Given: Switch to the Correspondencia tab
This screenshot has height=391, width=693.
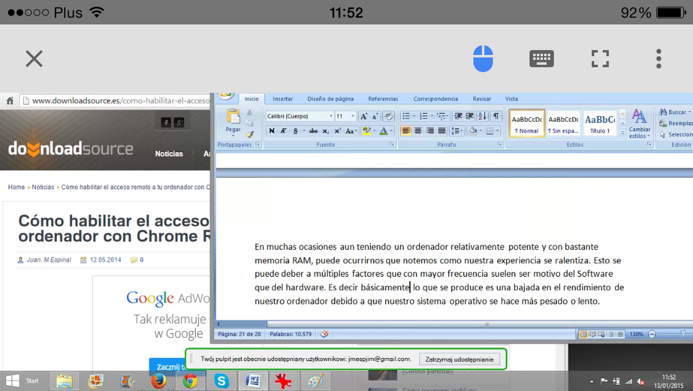Looking at the screenshot, I should coord(435,99).
